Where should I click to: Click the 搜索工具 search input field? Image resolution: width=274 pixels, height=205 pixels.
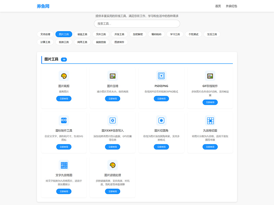point(137,23)
